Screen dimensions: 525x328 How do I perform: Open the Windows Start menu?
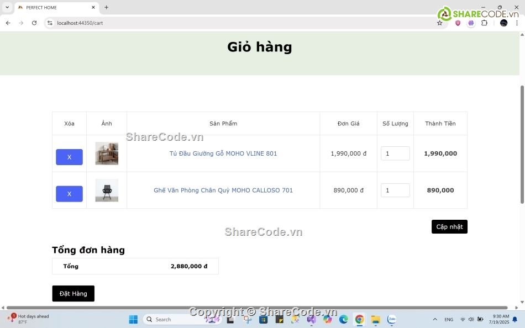[x=133, y=320]
